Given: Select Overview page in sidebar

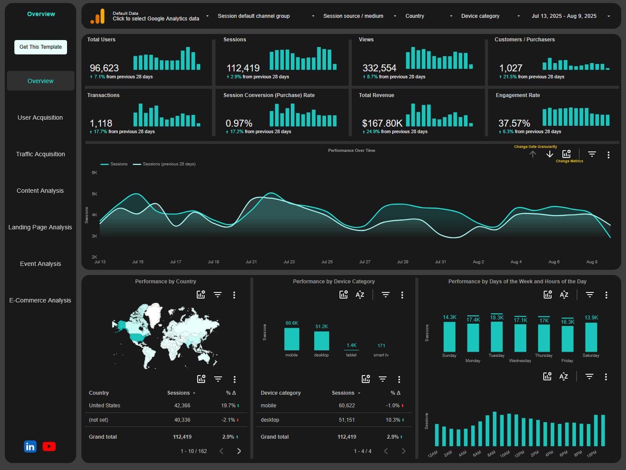Looking at the screenshot, I should (40, 81).
